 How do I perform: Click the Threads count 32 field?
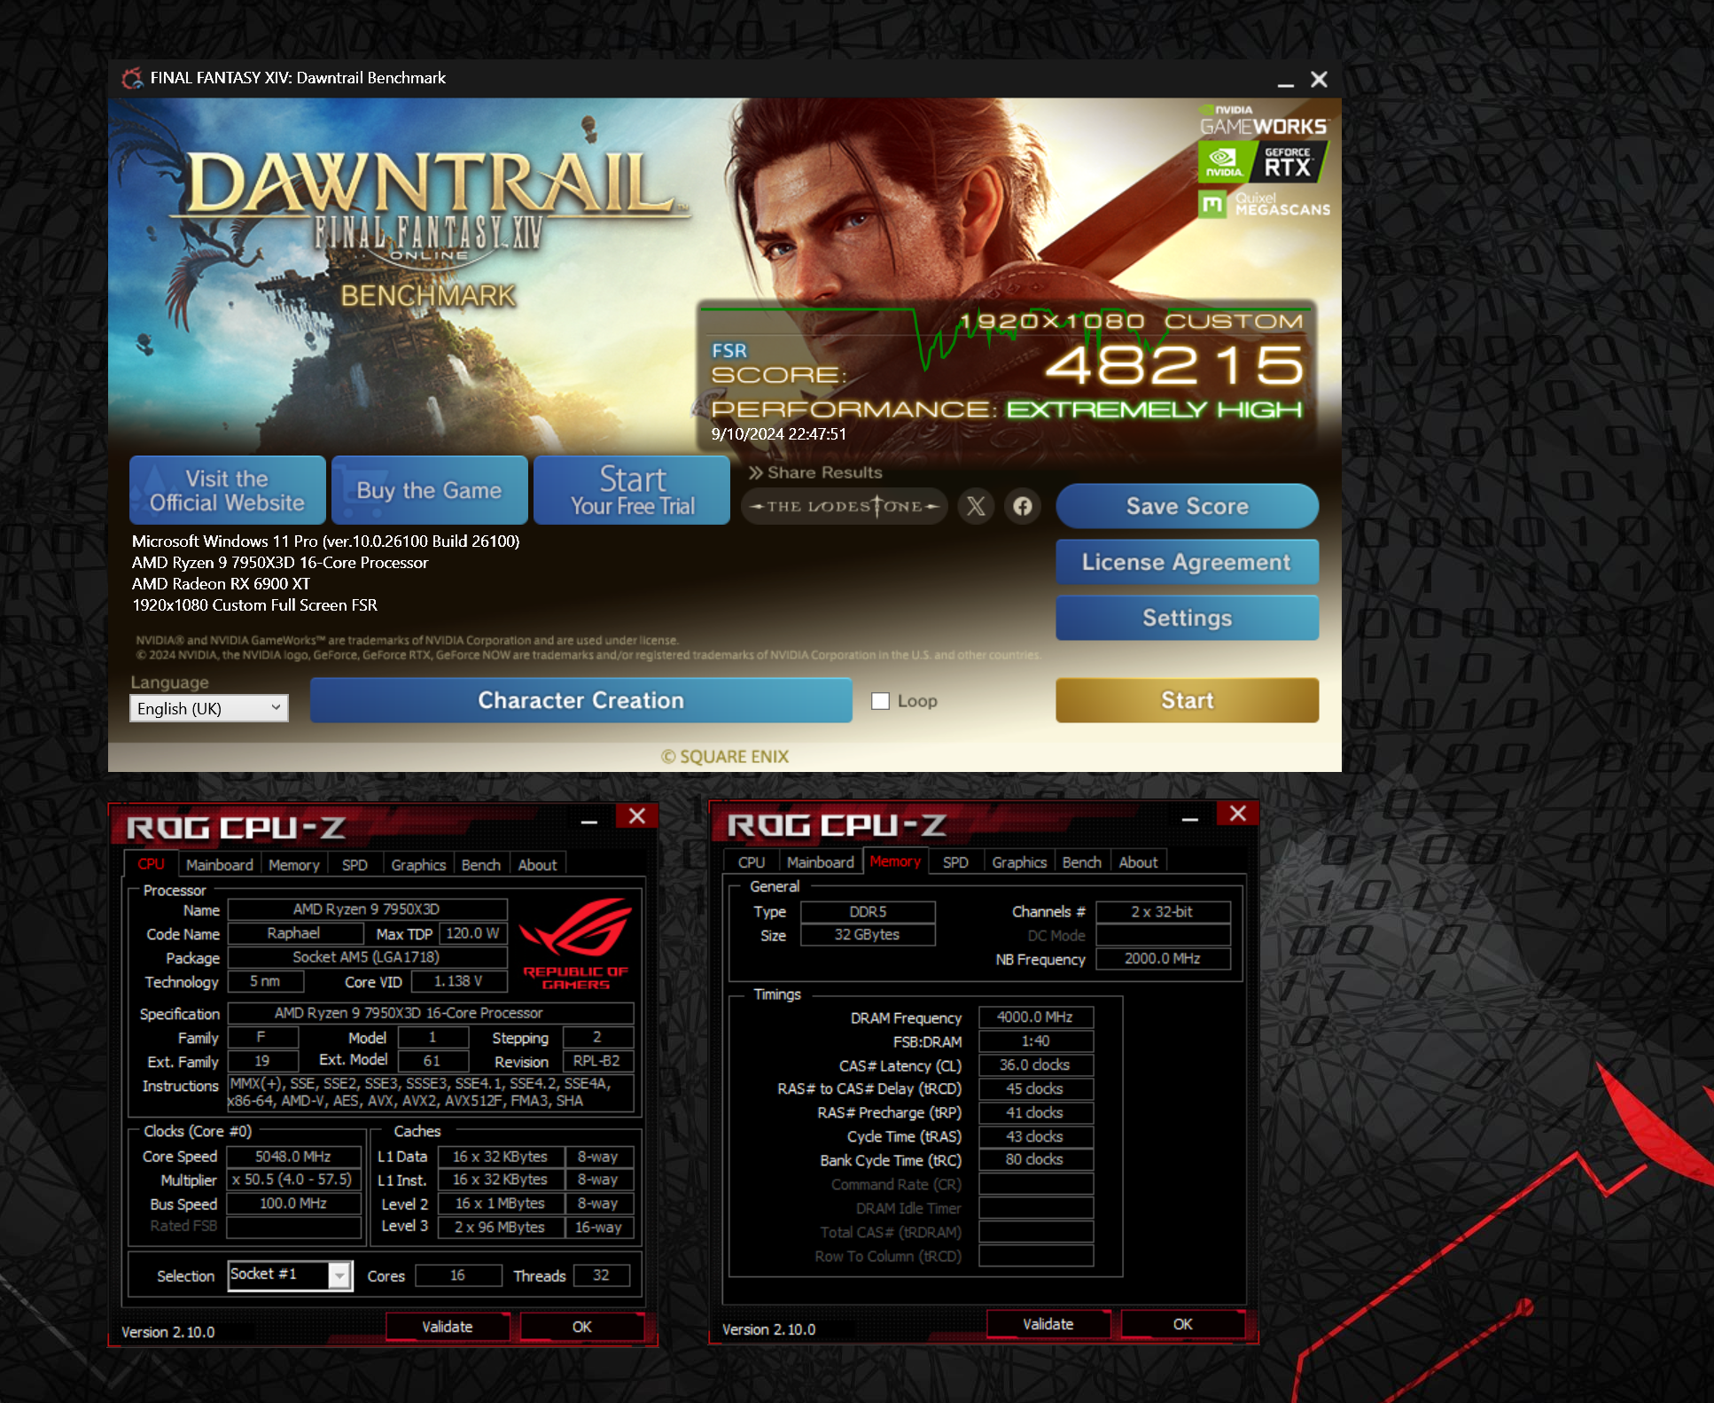click(601, 1275)
